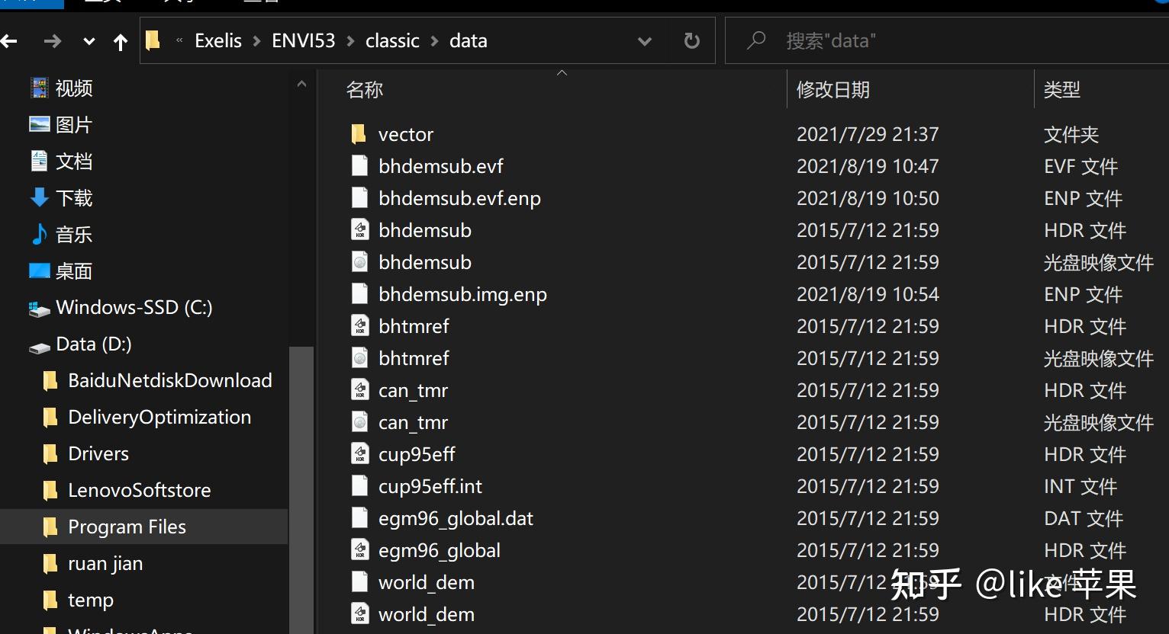Open the recent locations dropdown chevron

pyautogui.click(x=89, y=41)
